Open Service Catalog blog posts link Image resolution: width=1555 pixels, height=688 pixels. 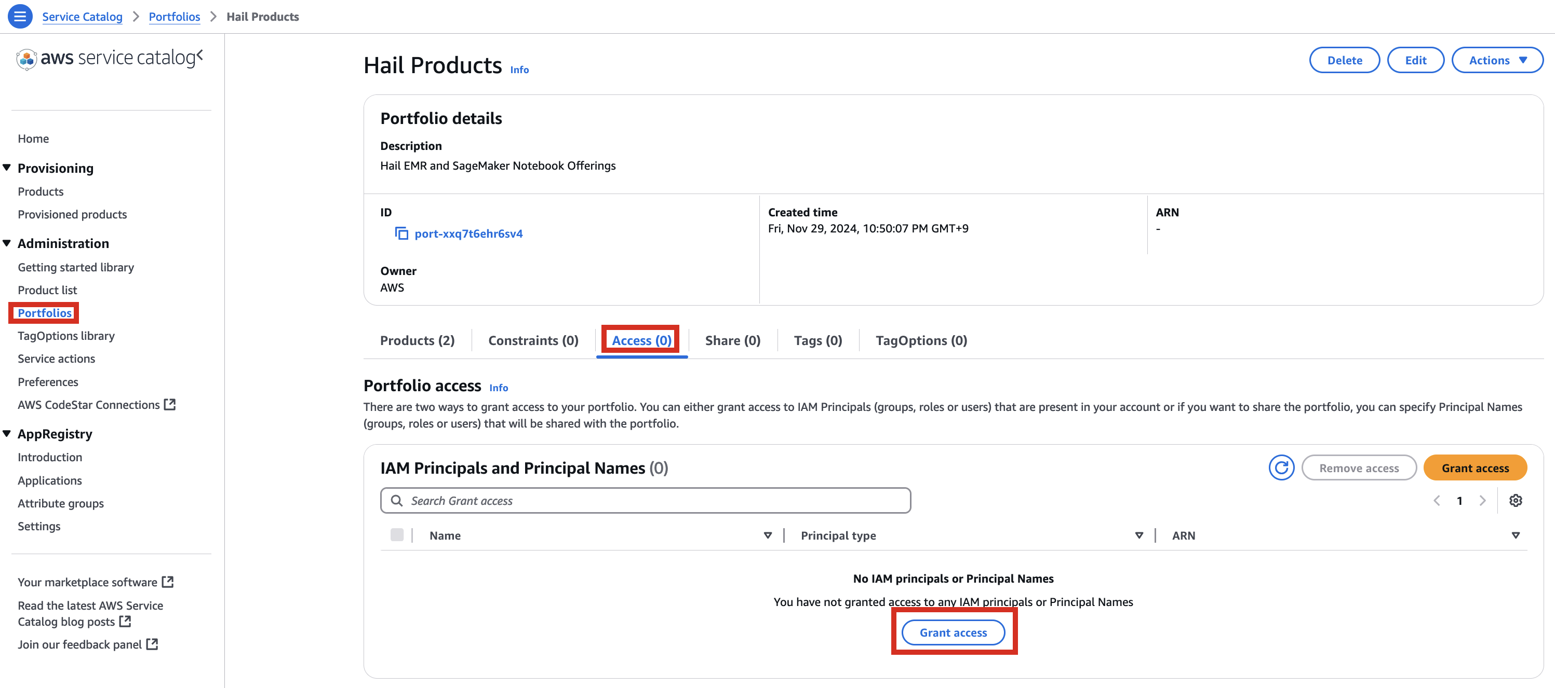(x=90, y=613)
